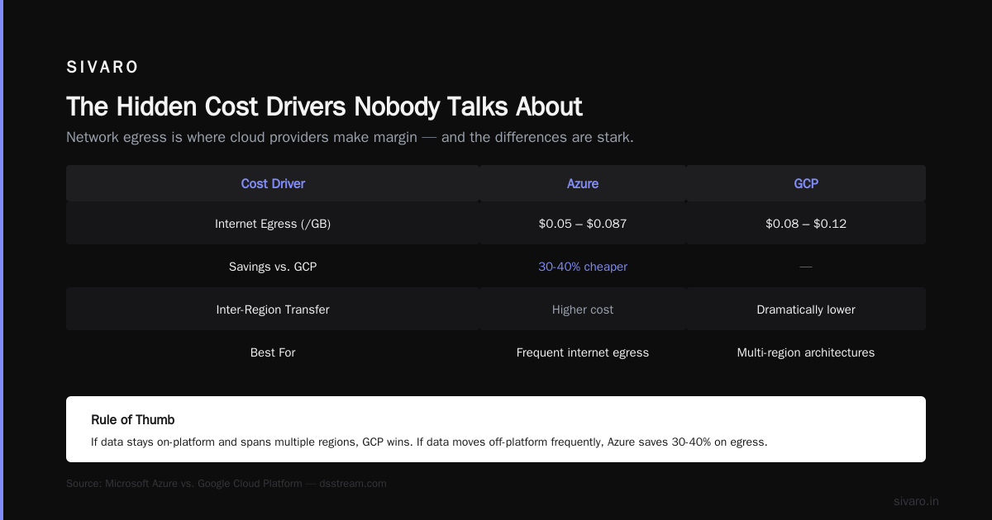The image size is (992, 520).
Task: Select the Azure column header
Action: (583, 183)
